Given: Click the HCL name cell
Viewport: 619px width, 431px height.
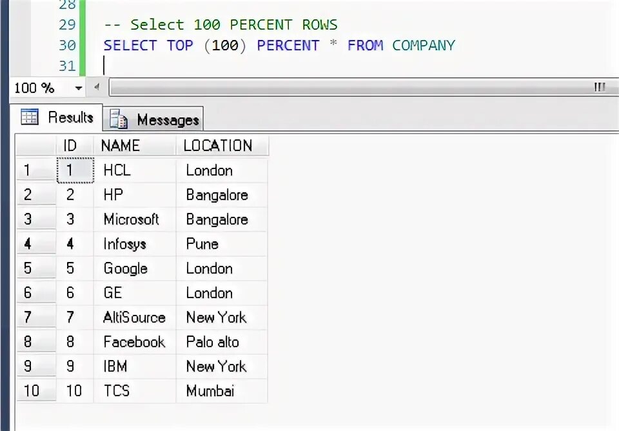Looking at the screenshot, I should tap(135, 170).
